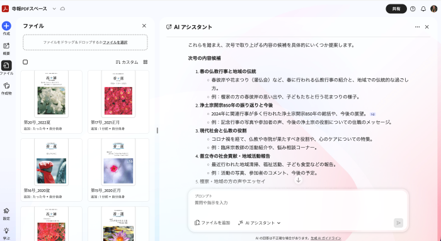The width and height of the screenshot is (441, 241).
Task: Switch file view with the grid layout icon
Action: [146, 62]
